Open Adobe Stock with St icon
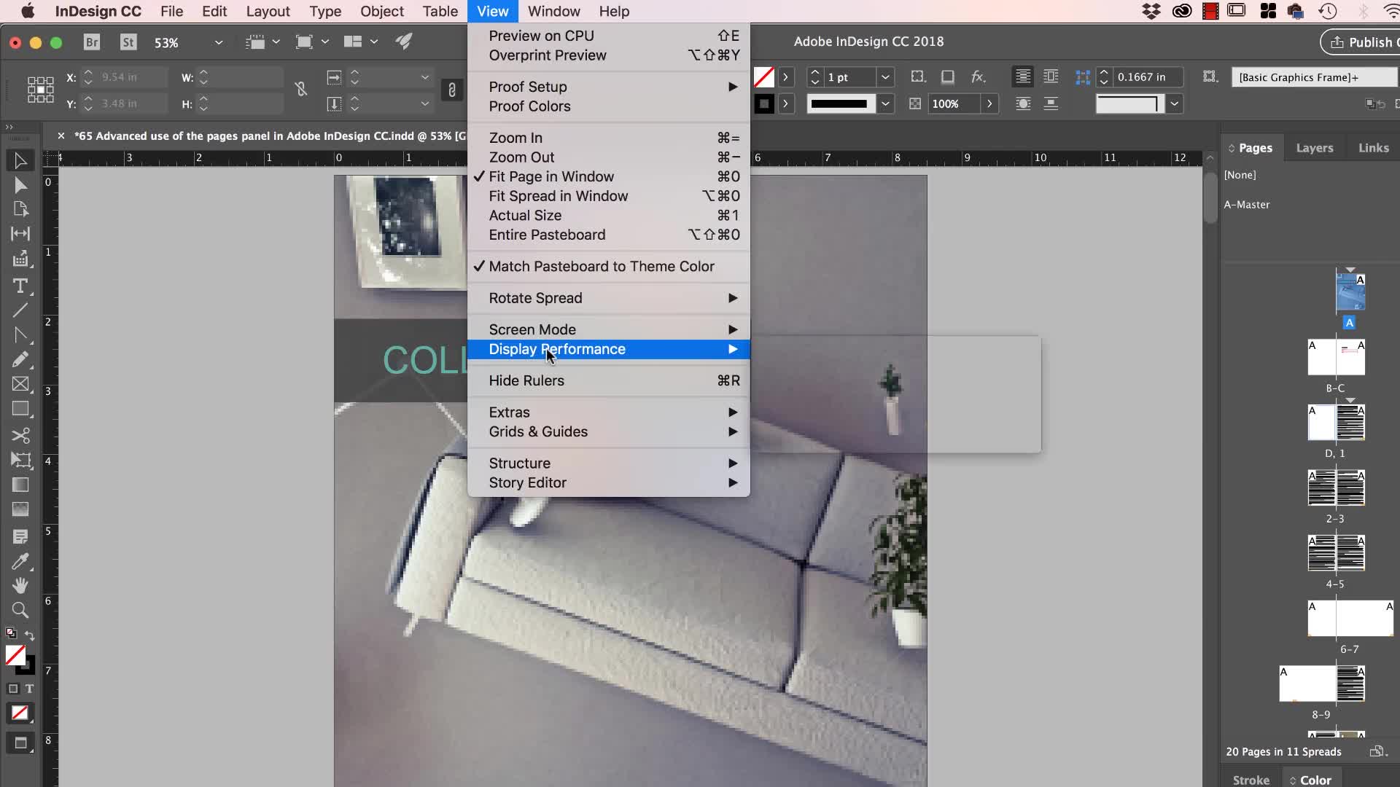The image size is (1400, 787). 128,42
